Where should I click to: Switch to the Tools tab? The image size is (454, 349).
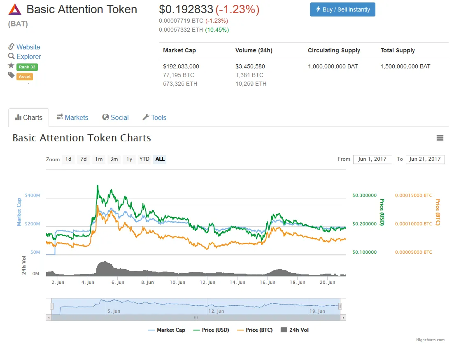(x=154, y=117)
